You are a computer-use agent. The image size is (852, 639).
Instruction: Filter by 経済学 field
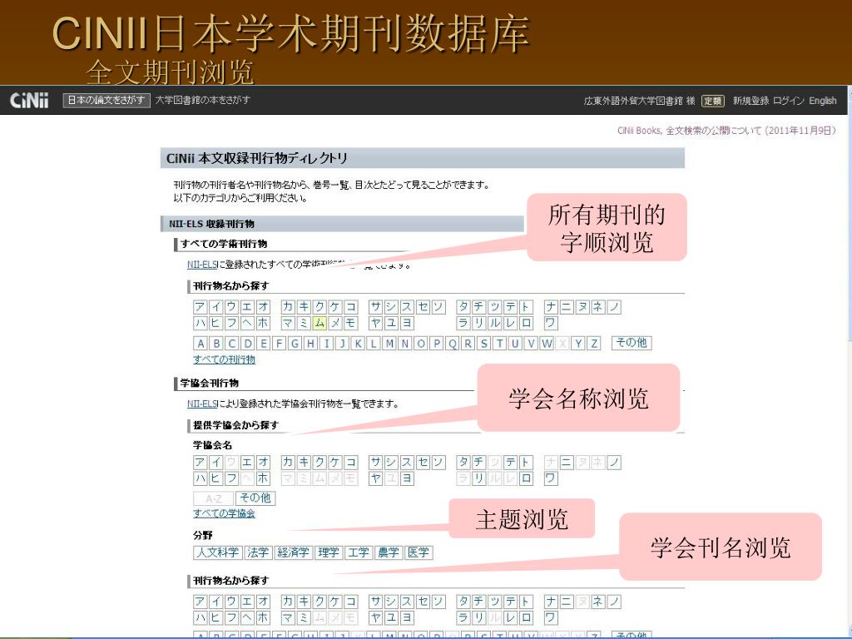pos(293,552)
